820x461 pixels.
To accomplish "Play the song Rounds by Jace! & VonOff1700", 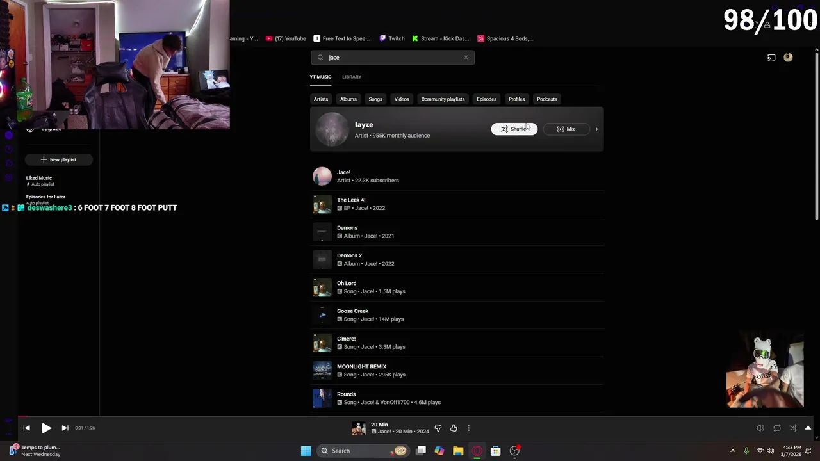I will point(457,398).
